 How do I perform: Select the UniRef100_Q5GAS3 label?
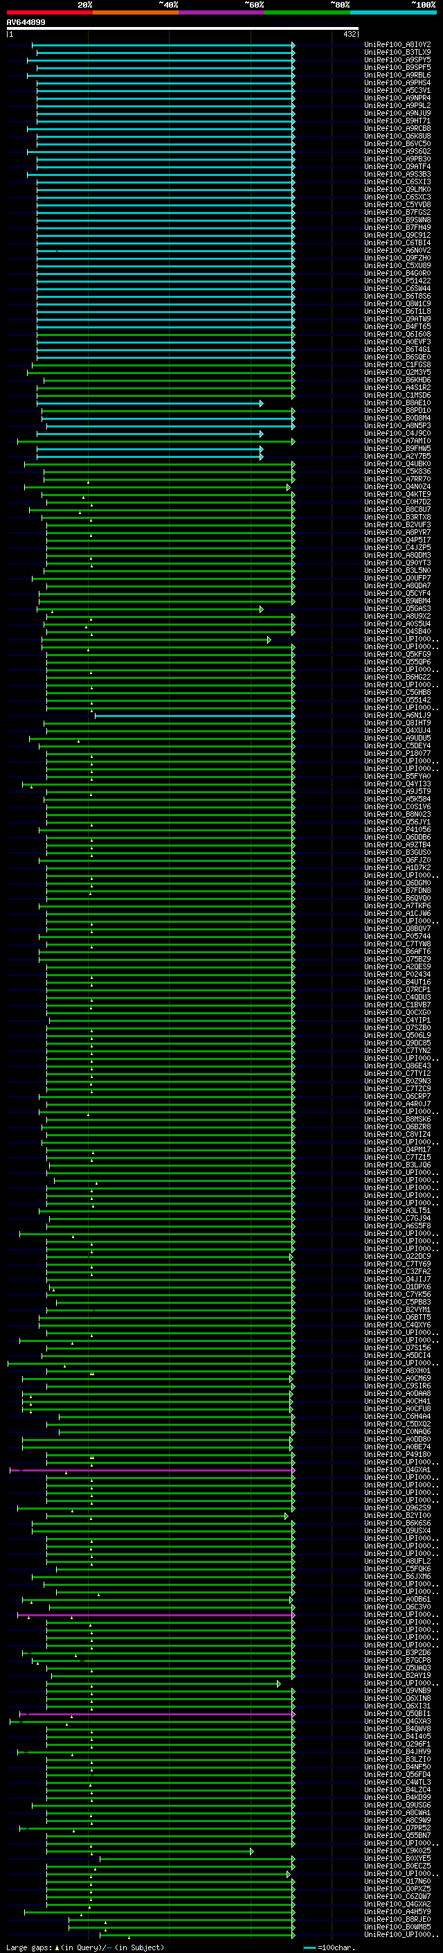click(x=397, y=609)
